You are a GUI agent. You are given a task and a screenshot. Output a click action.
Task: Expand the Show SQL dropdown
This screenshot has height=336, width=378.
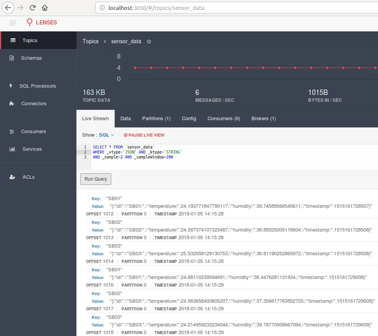pyautogui.click(x=106, y=135)
